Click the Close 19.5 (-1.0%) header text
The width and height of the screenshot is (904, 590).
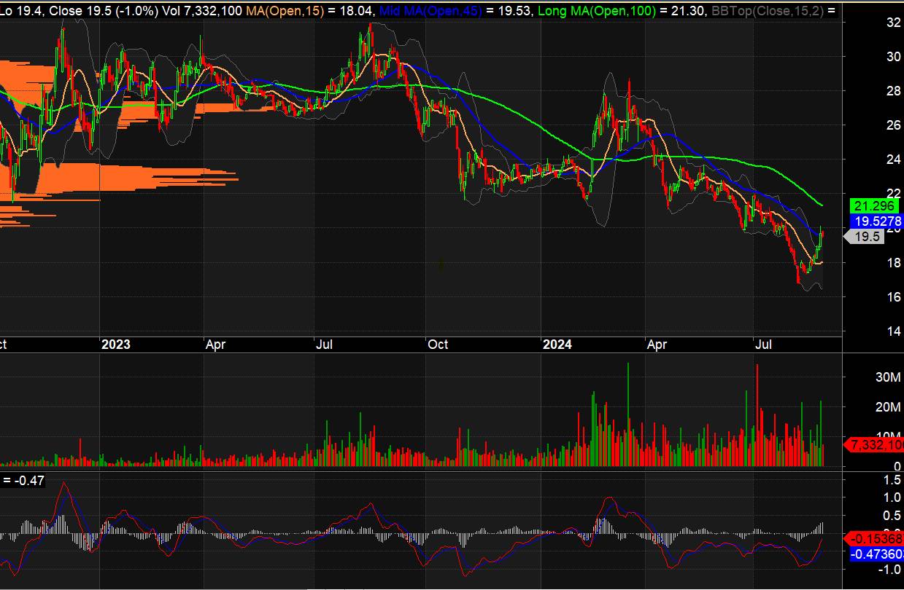[96, 11]
